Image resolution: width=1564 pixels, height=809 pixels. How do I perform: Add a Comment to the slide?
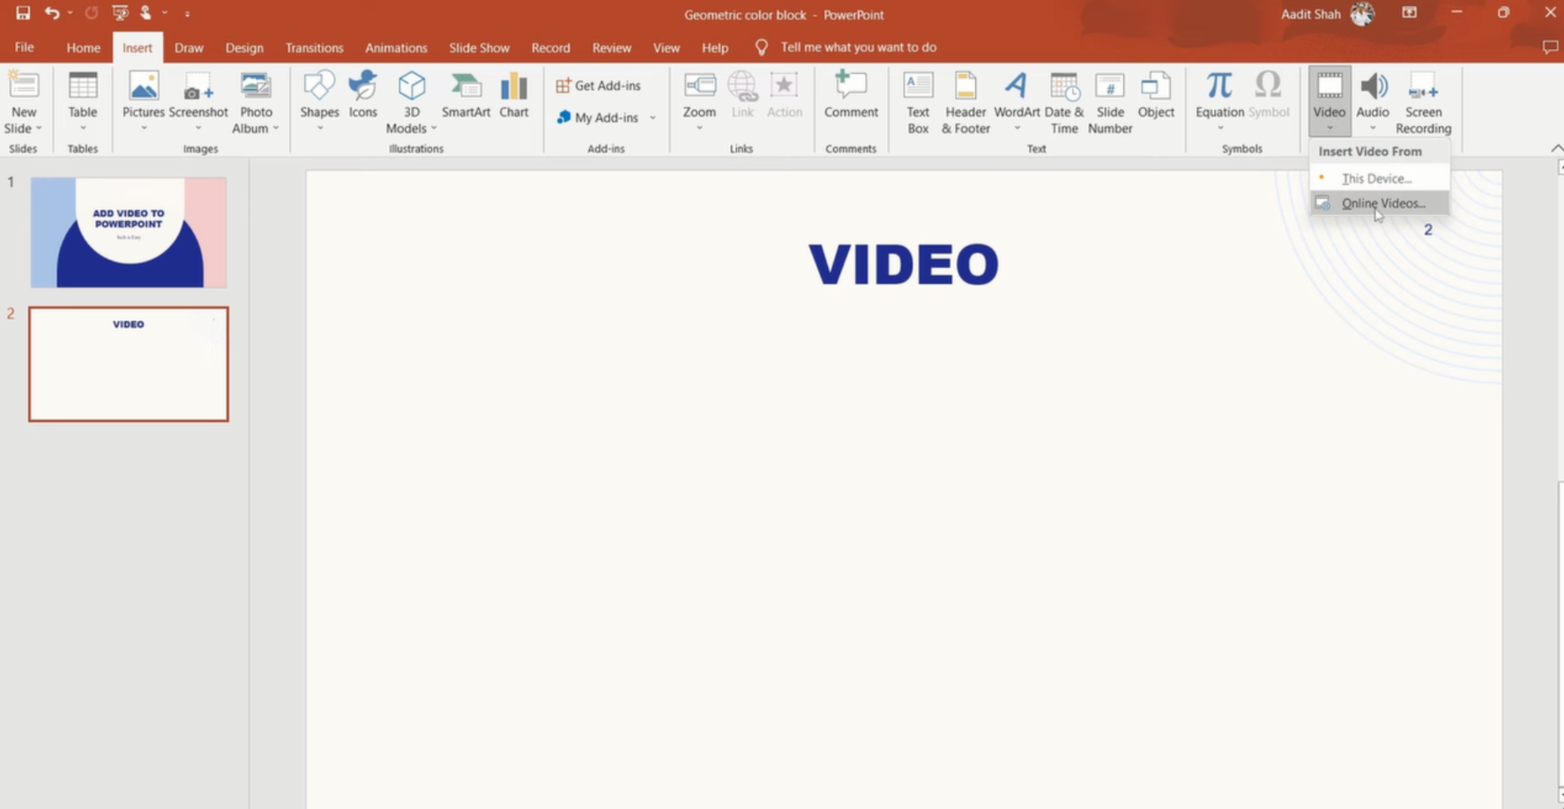pos(850,97)
